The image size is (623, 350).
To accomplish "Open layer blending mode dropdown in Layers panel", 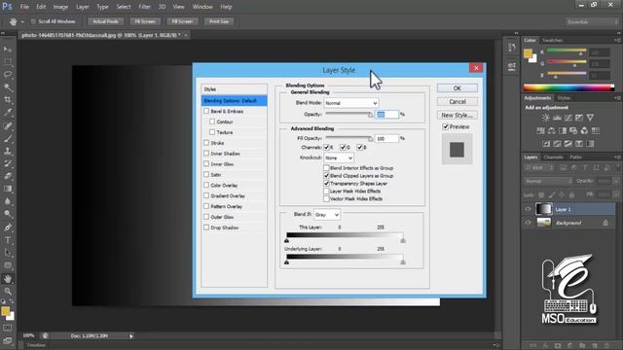I will coord(548,181).
